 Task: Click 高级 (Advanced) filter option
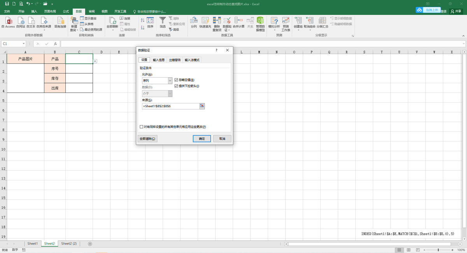[x=174, y=30]
